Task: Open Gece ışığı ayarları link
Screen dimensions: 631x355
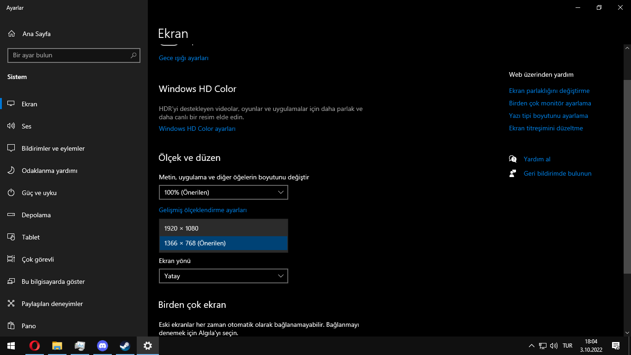Action: [184, 58]
